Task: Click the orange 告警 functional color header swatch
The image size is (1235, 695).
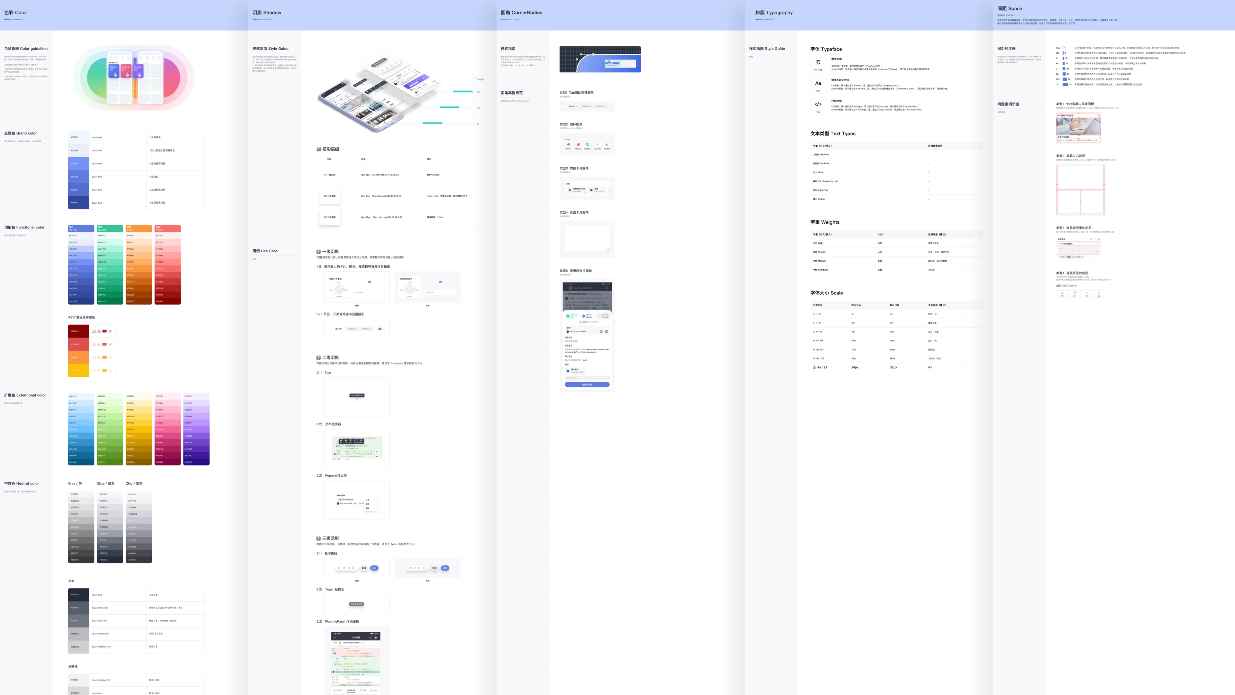Action: 139,228
